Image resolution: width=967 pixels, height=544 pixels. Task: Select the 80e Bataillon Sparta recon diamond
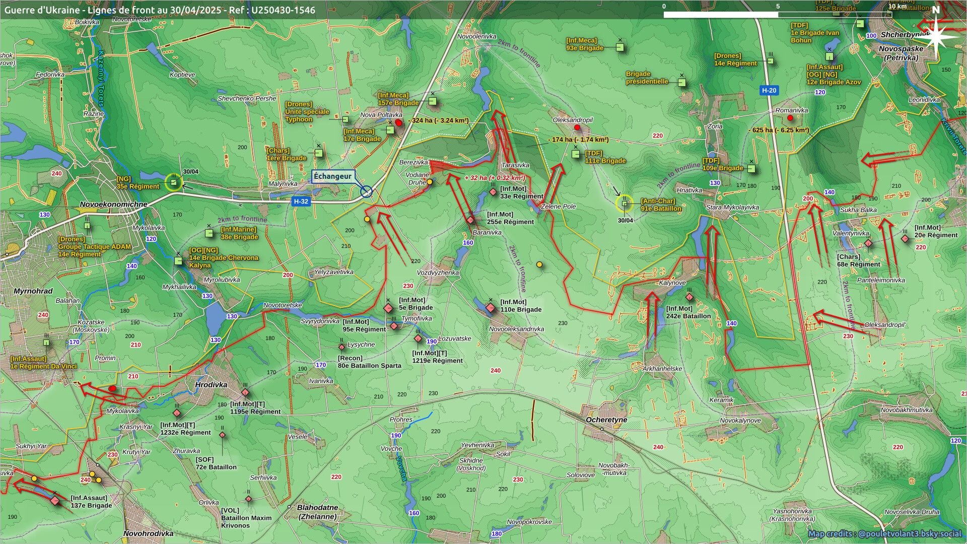coord(341,347)
